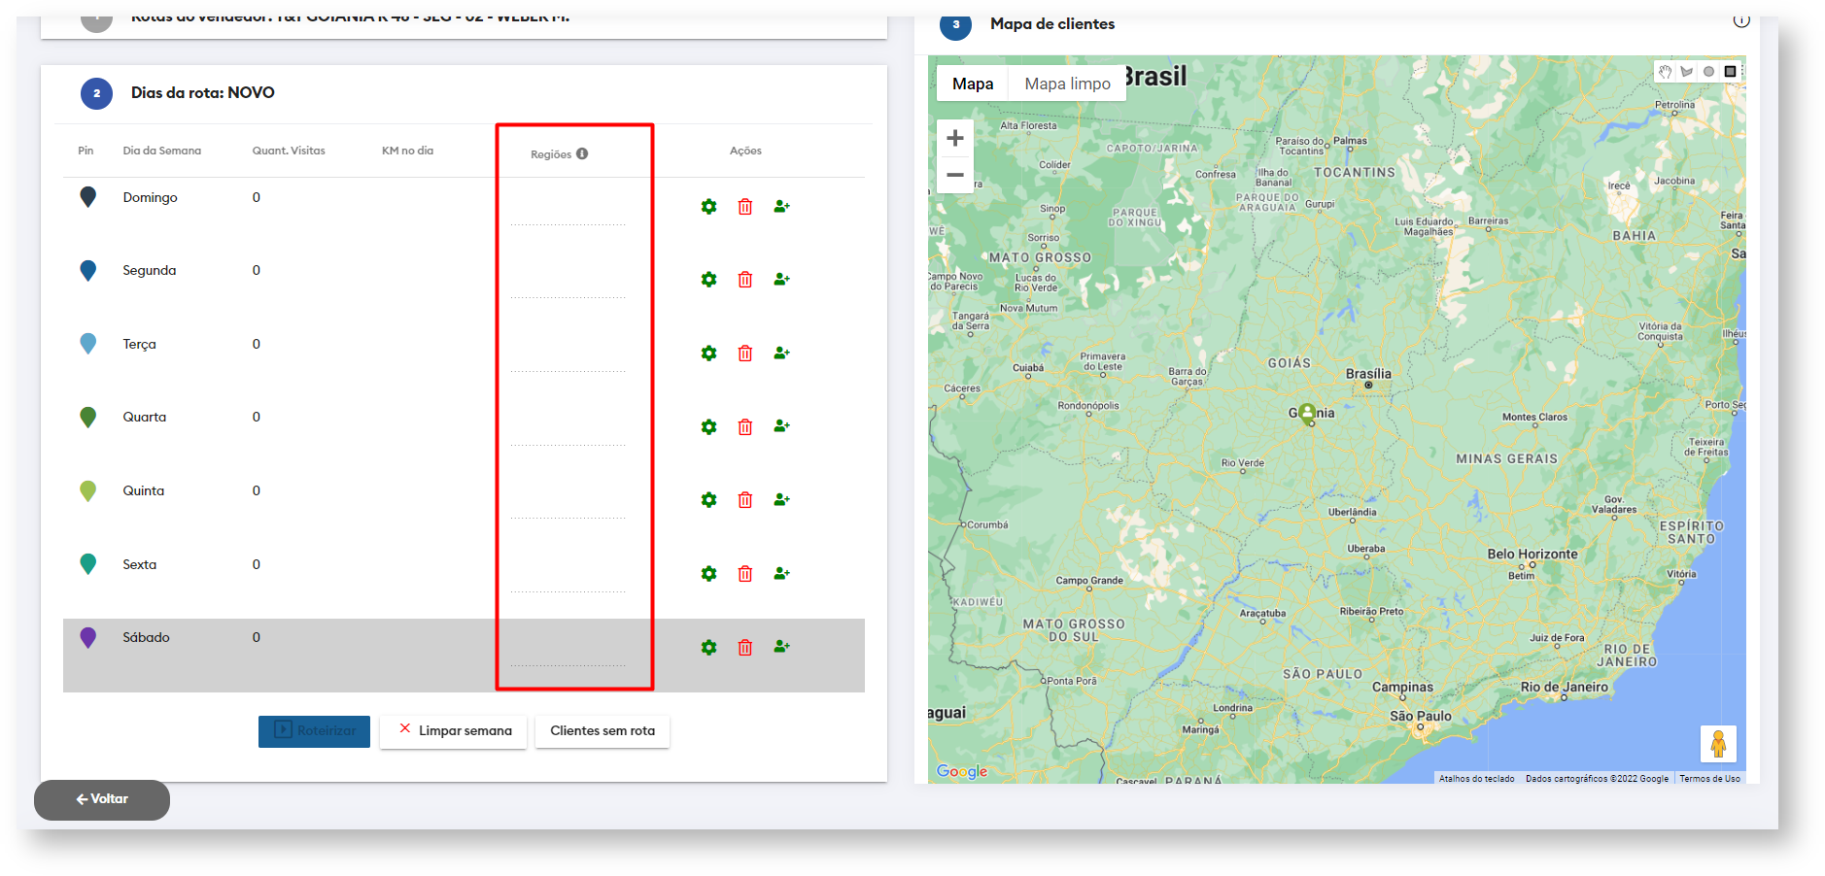Image resolution: width=1825 pixels, height=876 pixels.
Task: Switch to Mapa view tab
Action: pos(973,84)
